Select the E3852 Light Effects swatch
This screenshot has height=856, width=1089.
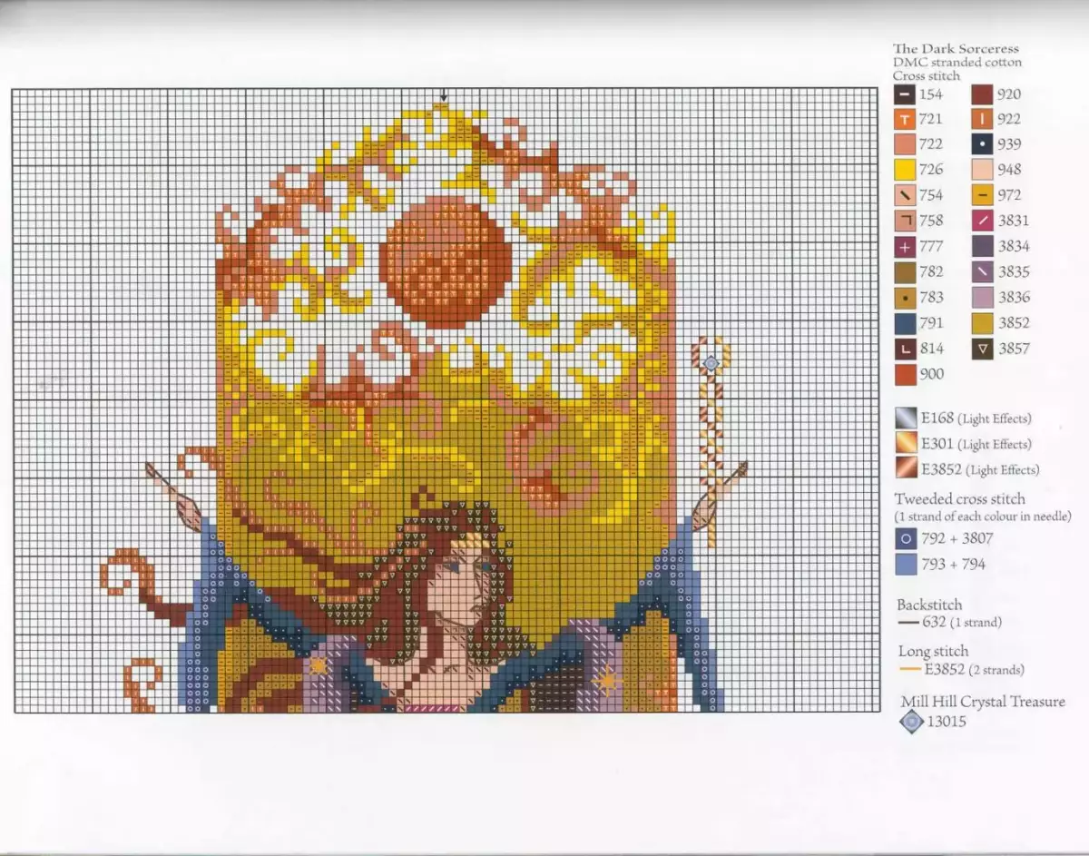coord(905,469)
